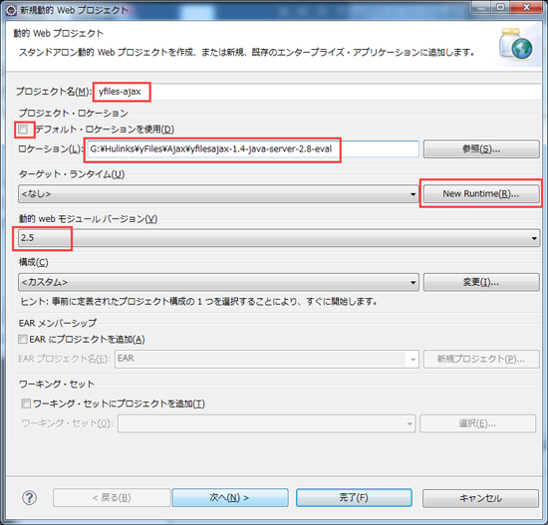Viewport: 548px width, 525px height.
Task: Enable EAR にプロジェクトを追加 checkbox
Action: coord(23,339)
